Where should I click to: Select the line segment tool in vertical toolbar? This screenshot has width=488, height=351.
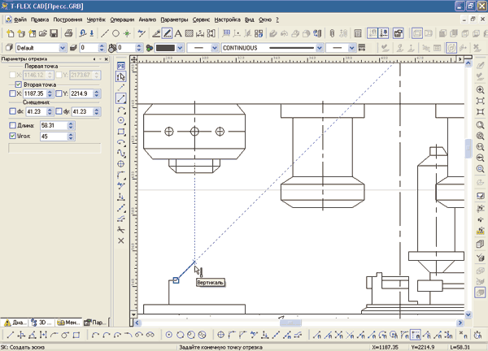(121, 97)
